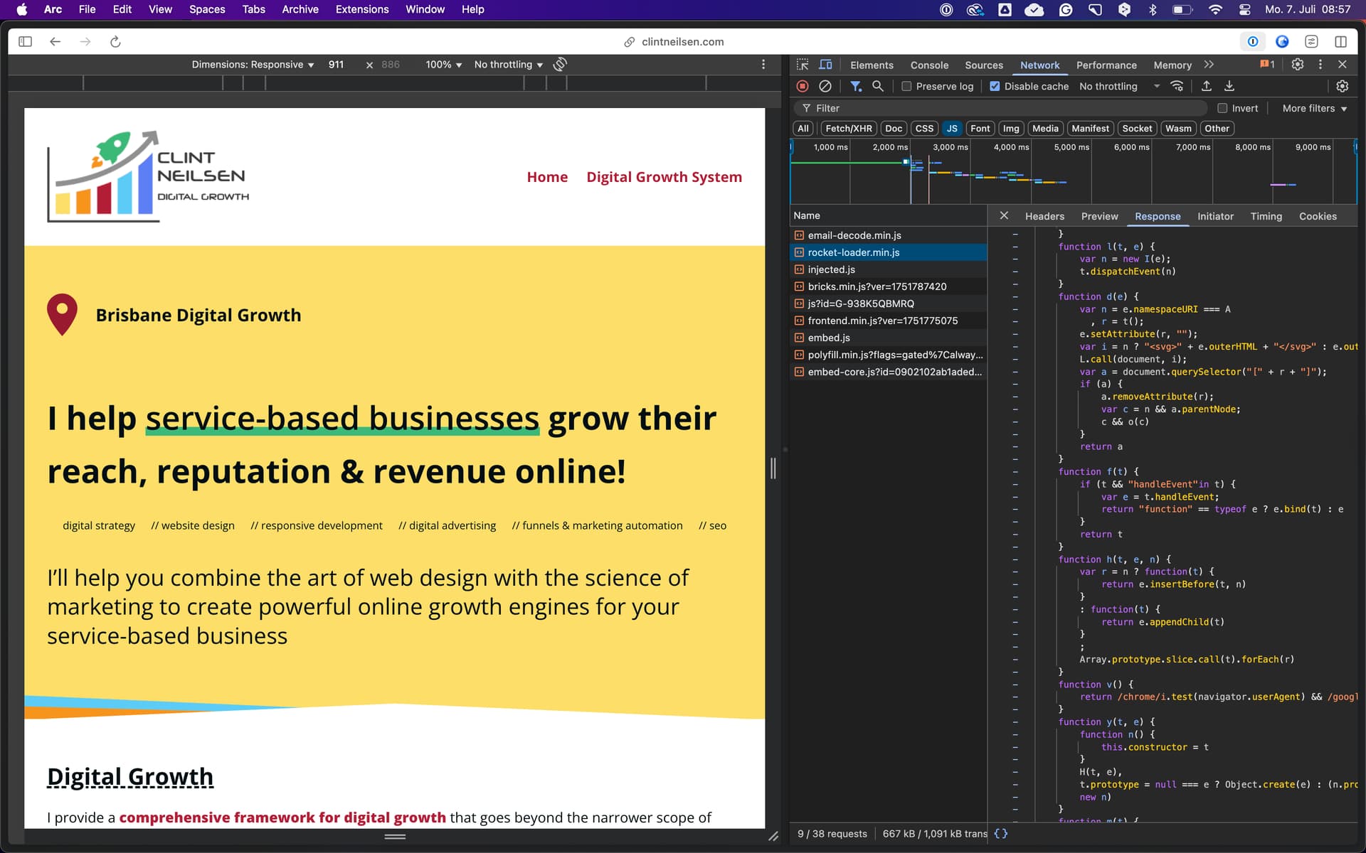Open network search magnifier
Viewport: 1366px width, 853px height.
click(x=878, y=86)
